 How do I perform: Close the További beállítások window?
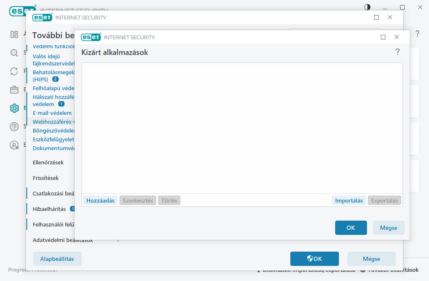pos(390,17)
